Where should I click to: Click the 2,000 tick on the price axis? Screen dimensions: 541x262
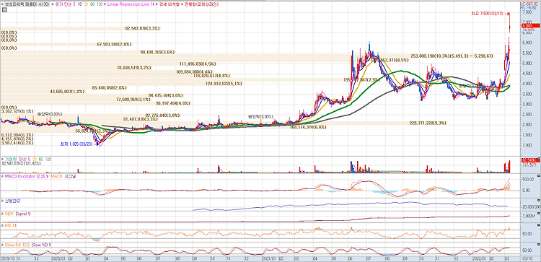coord(527,125)
